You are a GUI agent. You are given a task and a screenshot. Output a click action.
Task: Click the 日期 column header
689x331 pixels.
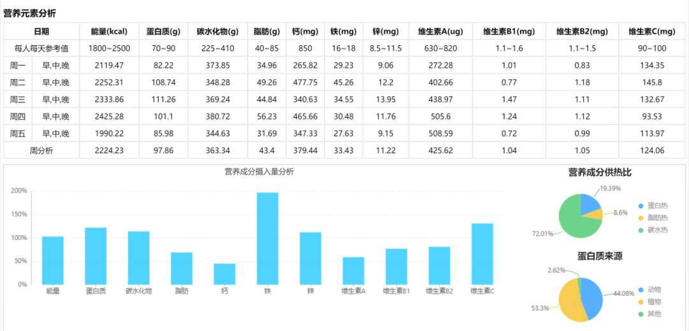pos(41,31)
